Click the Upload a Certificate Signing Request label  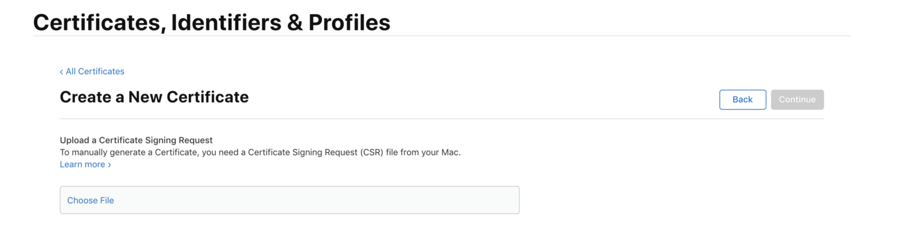pyautogui.click(x=136, y=140)
